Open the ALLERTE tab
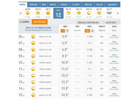This screenshot has width=139, height=99. pyautogui.click(x=76, y=5)
